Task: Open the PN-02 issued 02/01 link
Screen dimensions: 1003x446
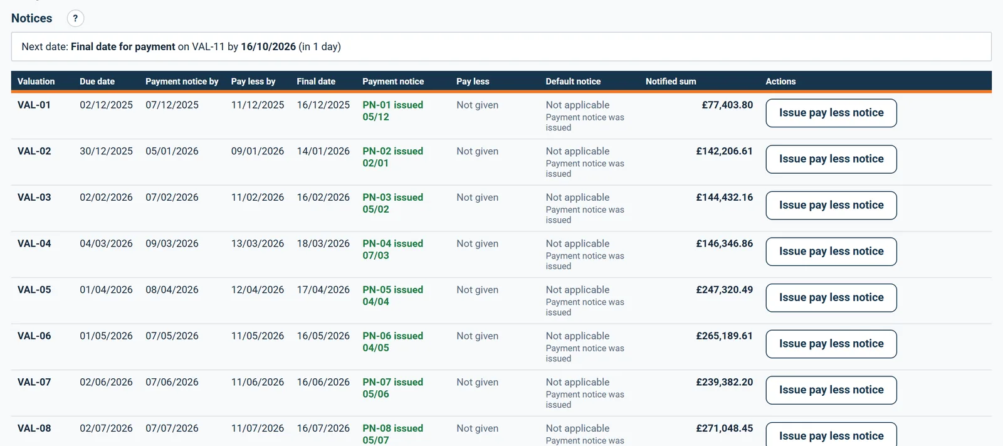Action: point(392,157)
